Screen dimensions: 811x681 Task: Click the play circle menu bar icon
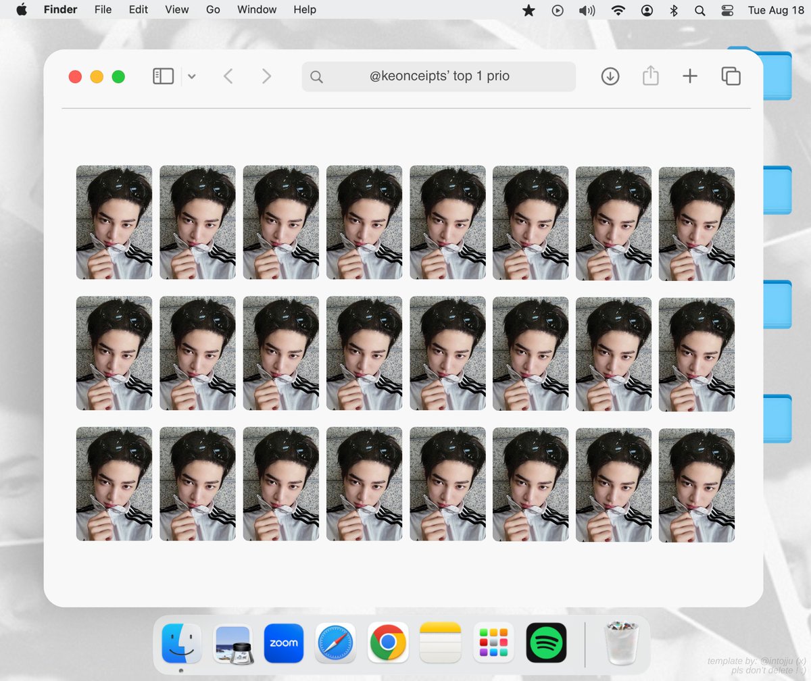click(558, 10)
